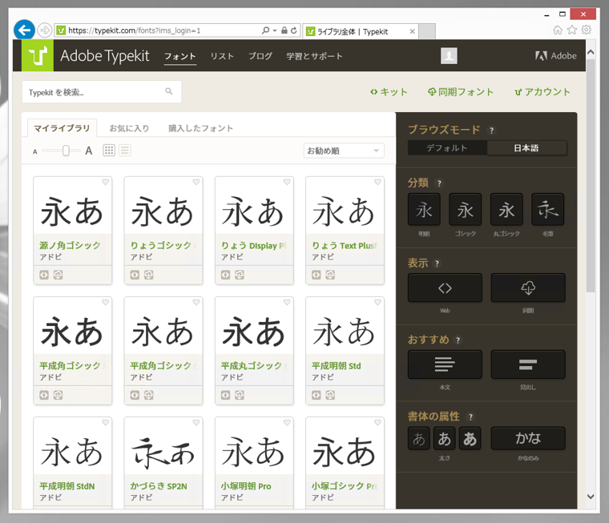Filter fonts recommended for headings (見出し)
This screenshot has width=609, height=523.
point(528,364)
